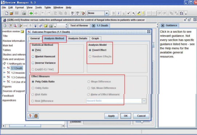Image resolution: width=197 pixels, height=135 pixels.
Task: Open the outline toolbar overflow arrow
Action: click(55, 26)
